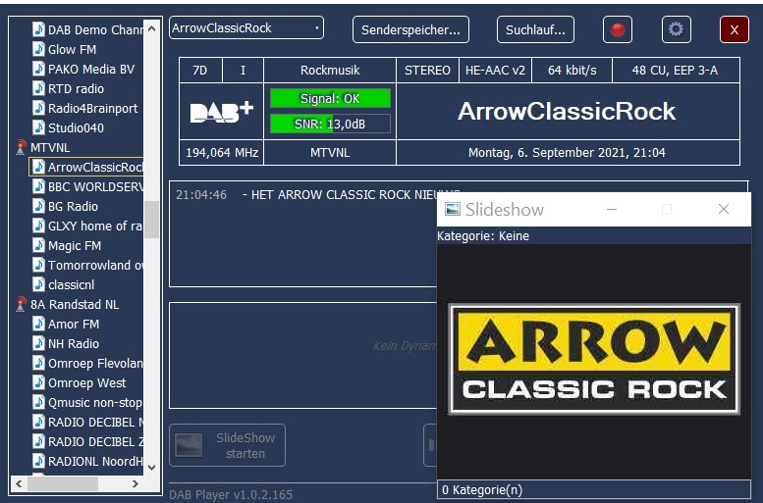The image size is (763, 503).
Task: Click the music icon beside NH Radio
Action: (x=38, y=344)
